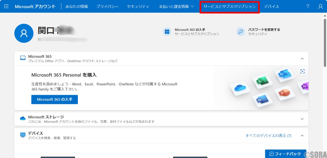Click the envelope icon under the name
The height and width of the screenshot is (158, 327).
[40, 39]
